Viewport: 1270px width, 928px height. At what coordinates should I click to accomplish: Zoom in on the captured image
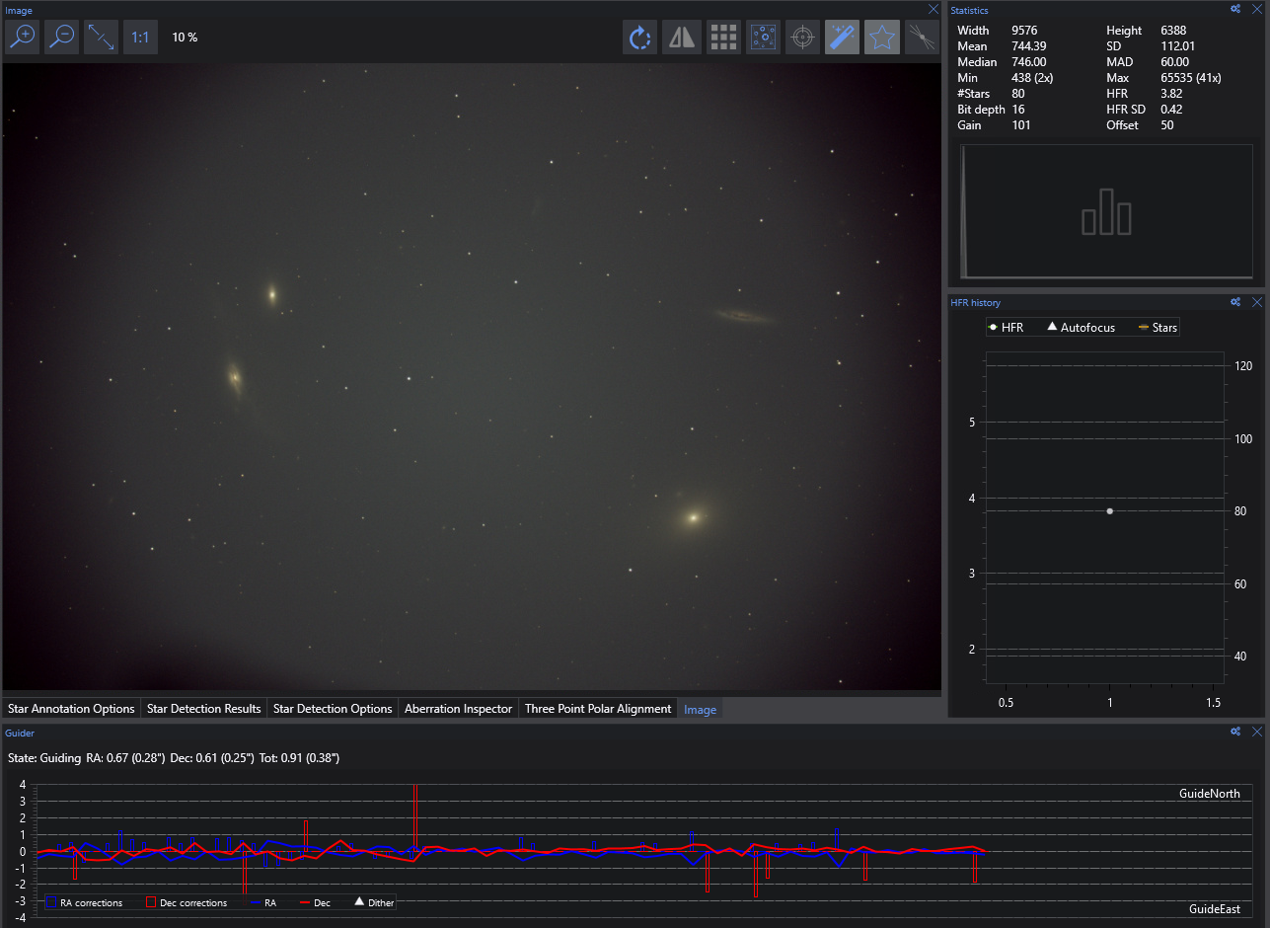pyautogui.click(x=22, y=37)
